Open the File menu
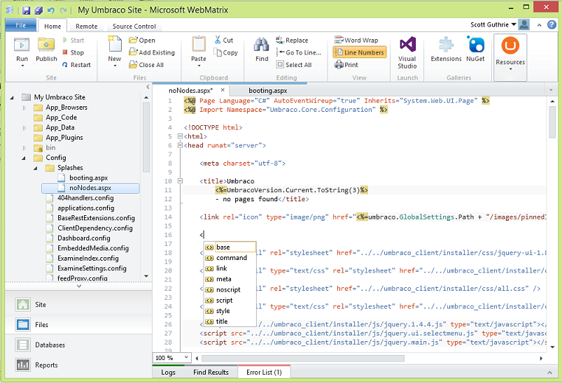The height and width of the screenshot is (383, 562). tap(21, 25)
